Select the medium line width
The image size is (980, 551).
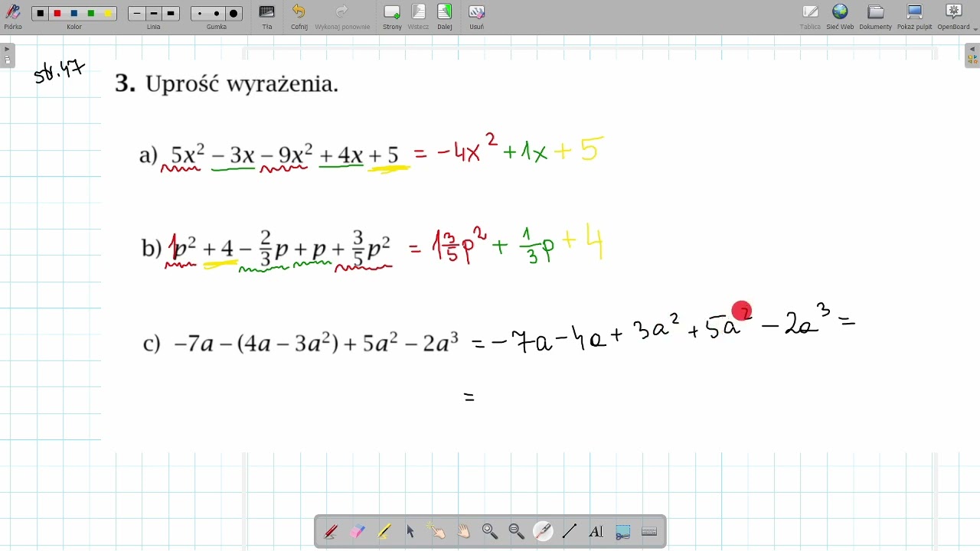[x=154, y=14]
